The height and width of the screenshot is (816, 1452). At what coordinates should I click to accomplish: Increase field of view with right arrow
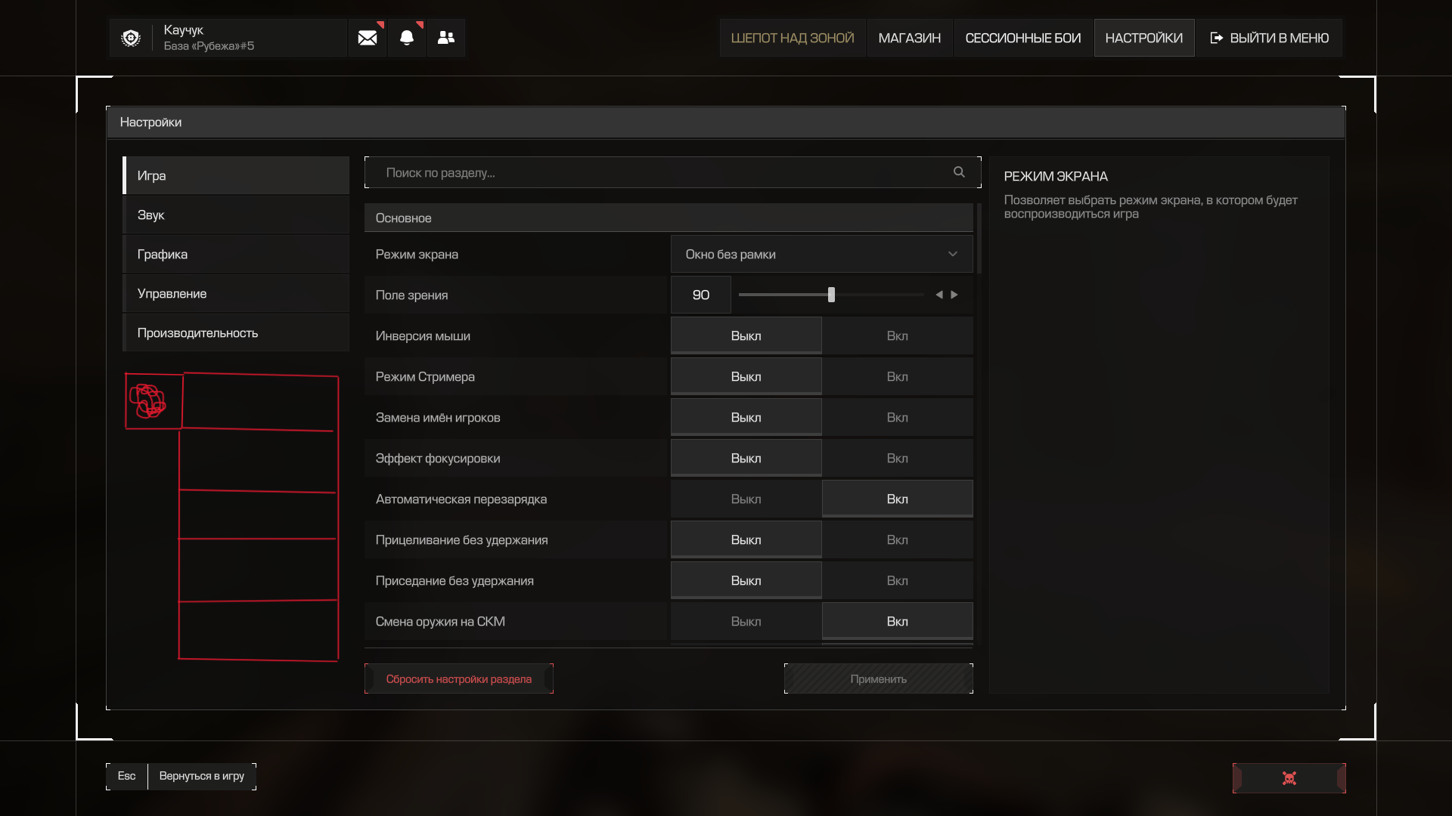pos(954,295)
